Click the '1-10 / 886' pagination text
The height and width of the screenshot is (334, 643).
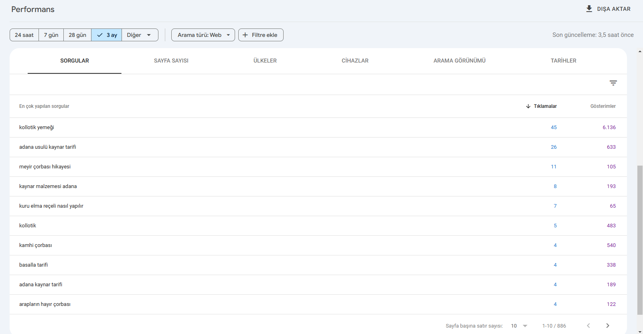click(554, 326)
